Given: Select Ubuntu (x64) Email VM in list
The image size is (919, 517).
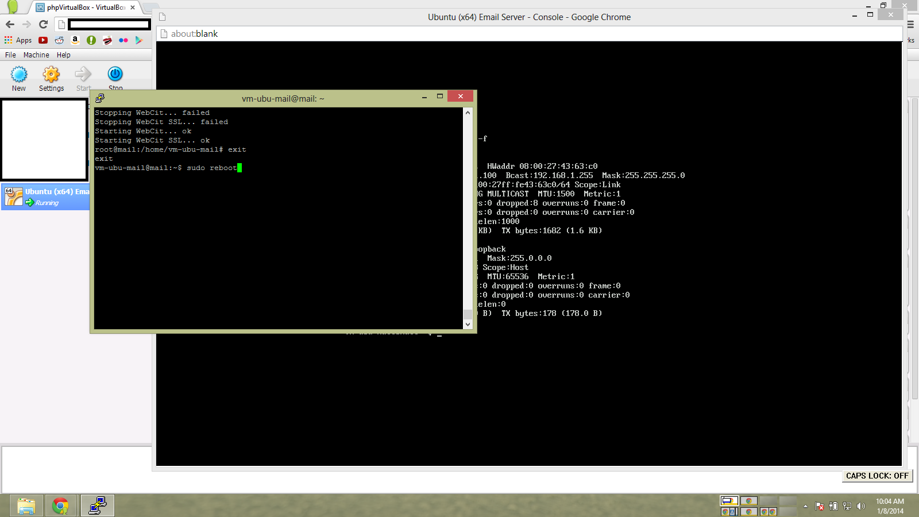Looking at the screenshot, I should pos(46,197).
